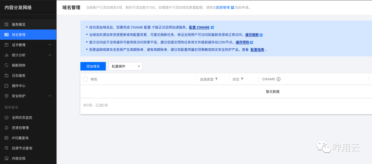Click the 统计分析 bar chart icon

[7, 55]
